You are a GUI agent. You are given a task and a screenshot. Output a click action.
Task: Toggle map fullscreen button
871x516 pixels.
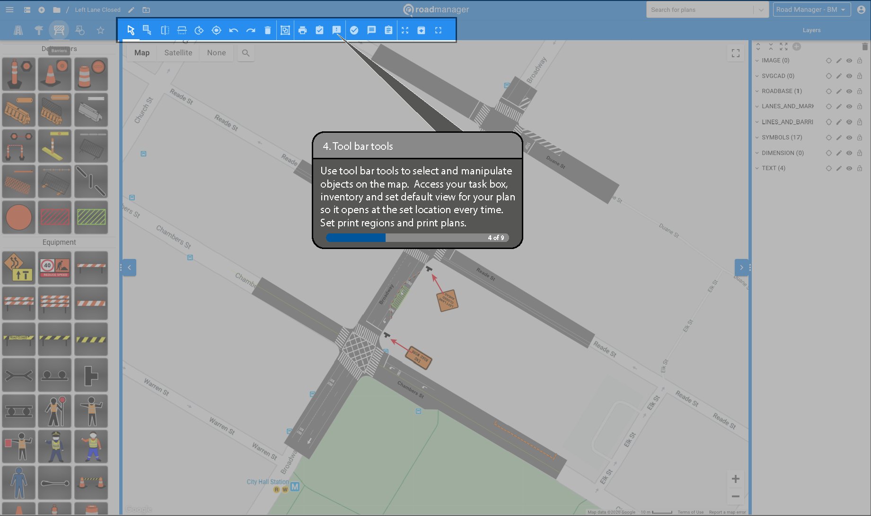[735, 53]
